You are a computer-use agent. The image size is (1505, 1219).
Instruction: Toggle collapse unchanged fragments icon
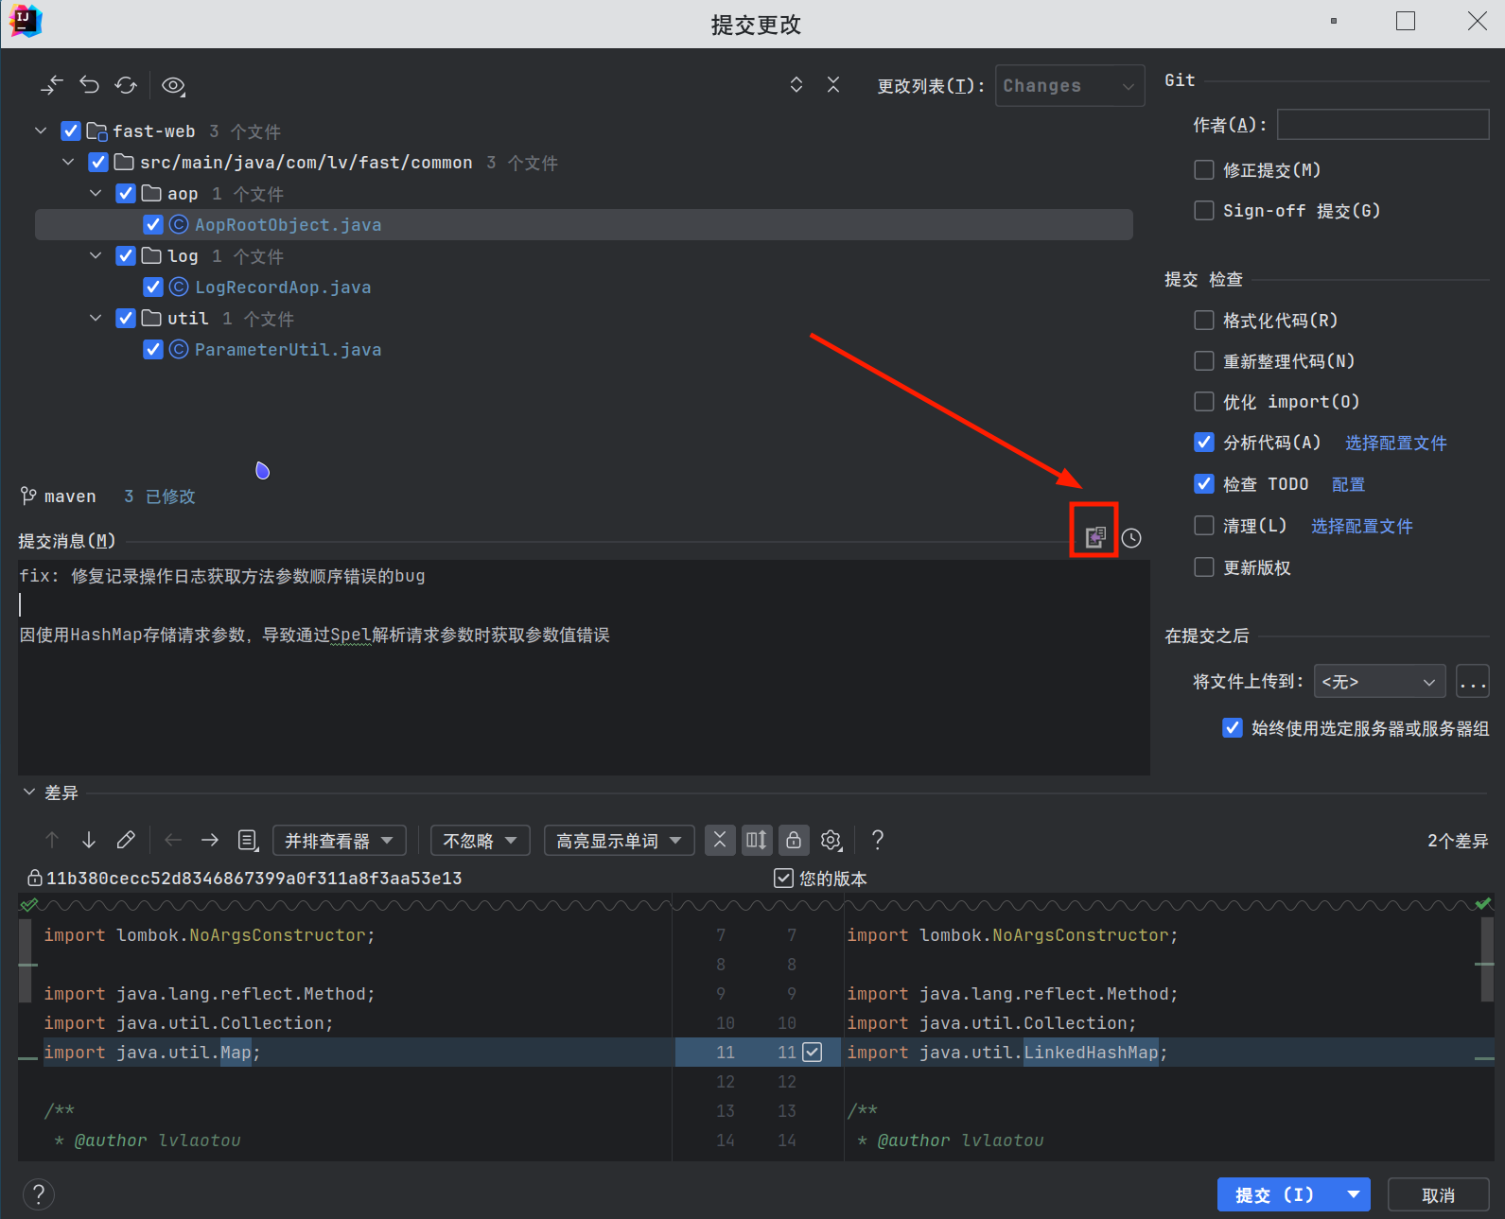click(720, 840)
